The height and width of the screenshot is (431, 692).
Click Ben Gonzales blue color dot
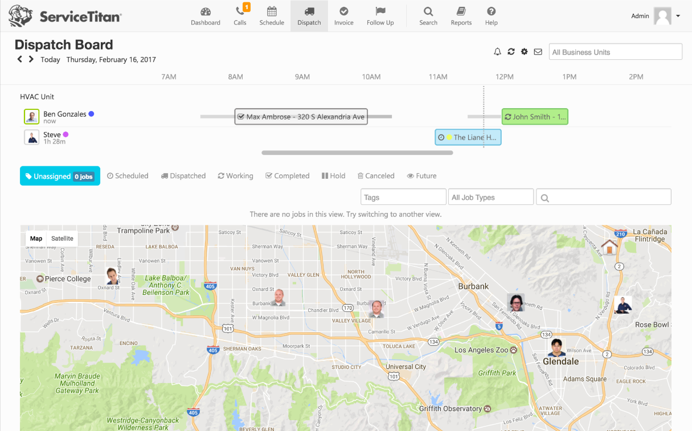pyautogui.click(x=91, y=114)
